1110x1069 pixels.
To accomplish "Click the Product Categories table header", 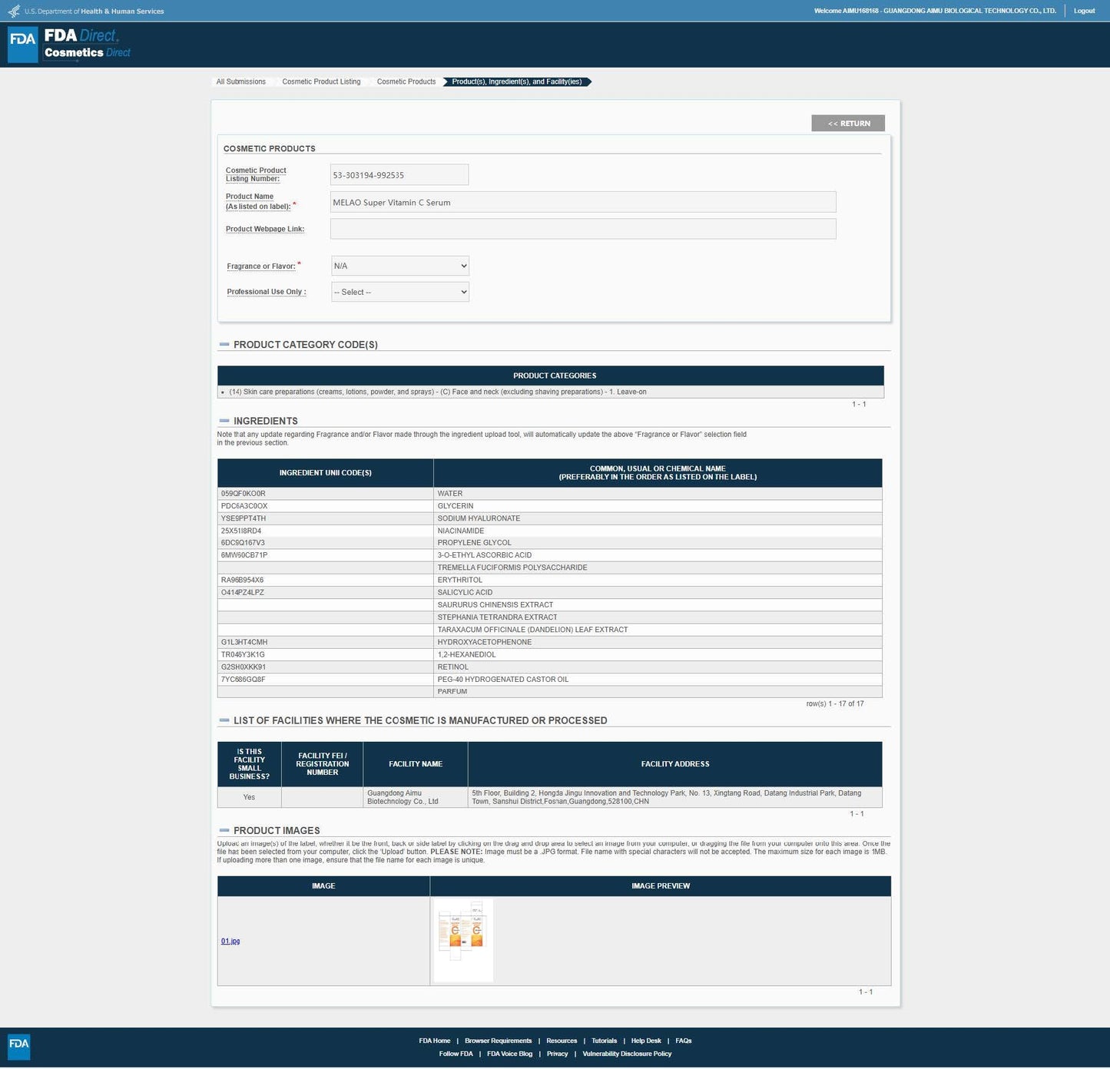I will 551,376.
